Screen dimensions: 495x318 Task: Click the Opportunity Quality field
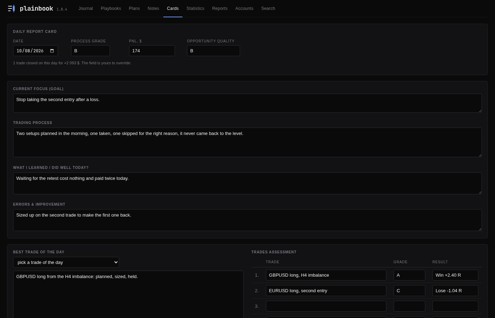coord(214,51)
